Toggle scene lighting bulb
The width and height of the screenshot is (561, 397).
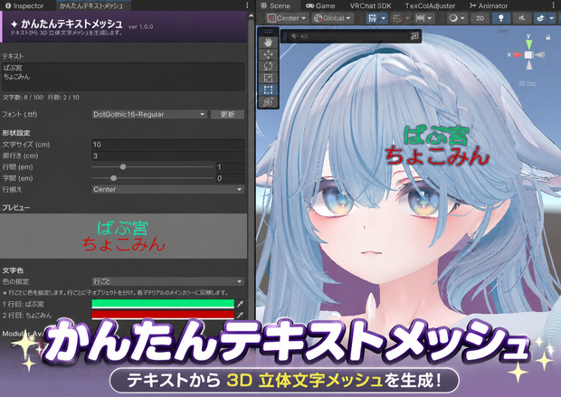(501, 18)
